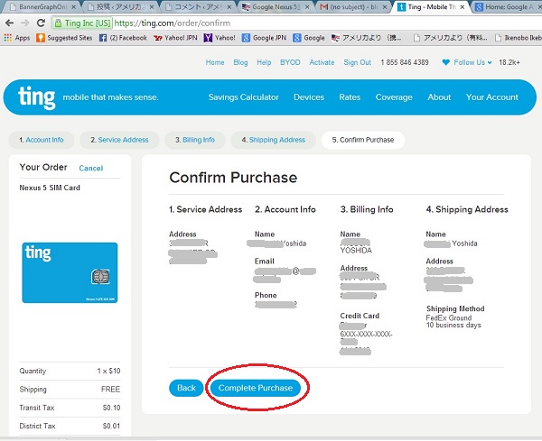Open Coverage in nav bar

coord(394,97)
